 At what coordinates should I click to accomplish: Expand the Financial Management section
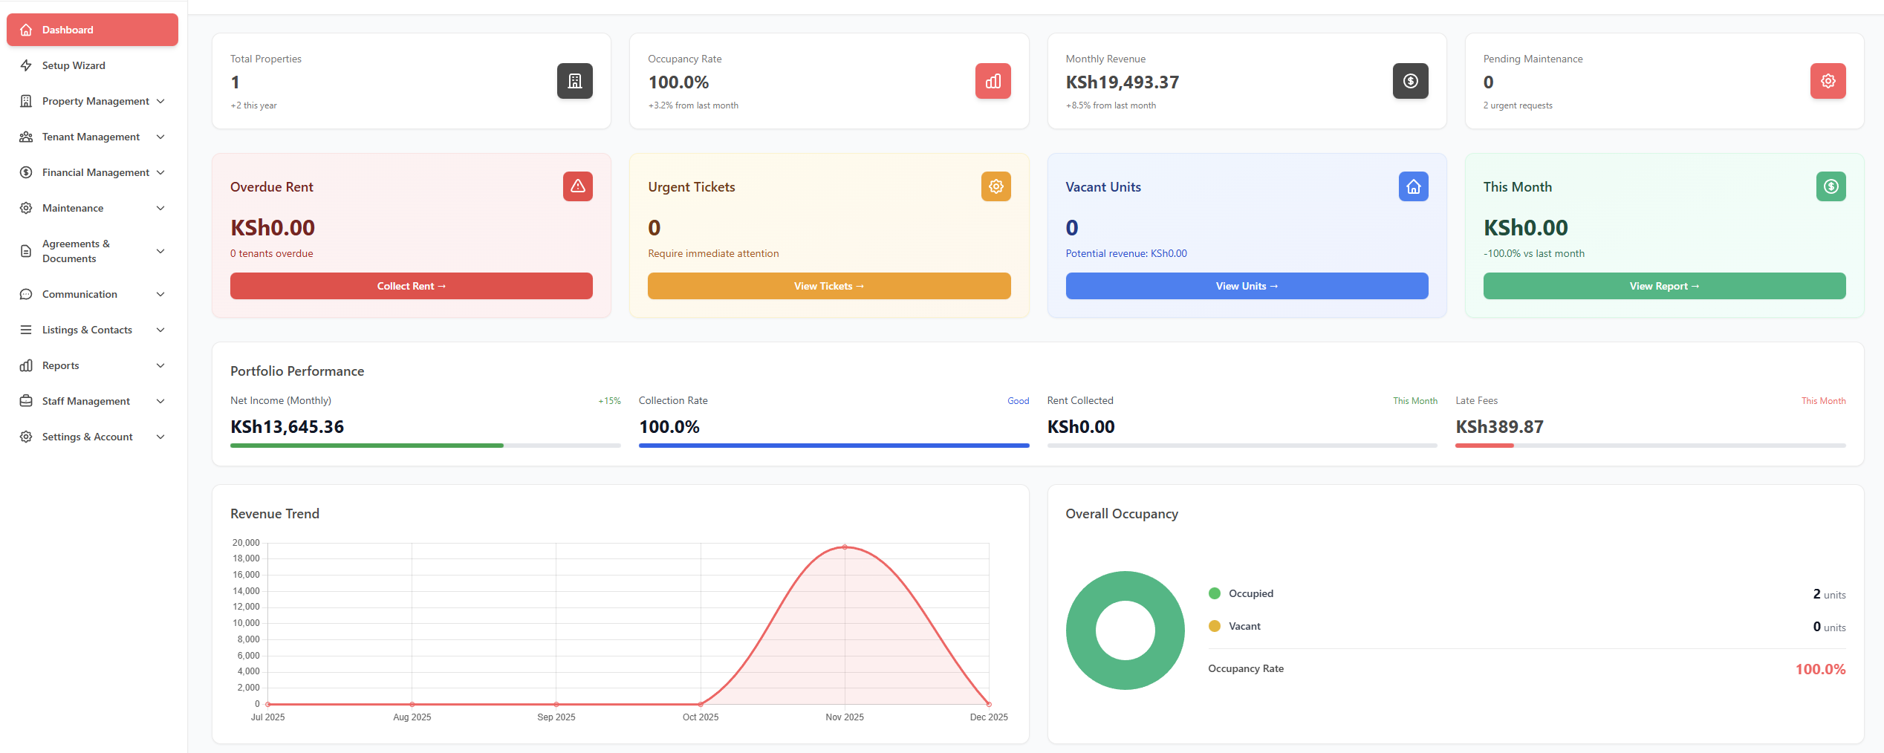(161, 172)
